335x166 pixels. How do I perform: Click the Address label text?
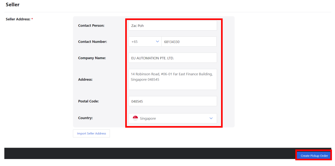click(x=85, y=80)
